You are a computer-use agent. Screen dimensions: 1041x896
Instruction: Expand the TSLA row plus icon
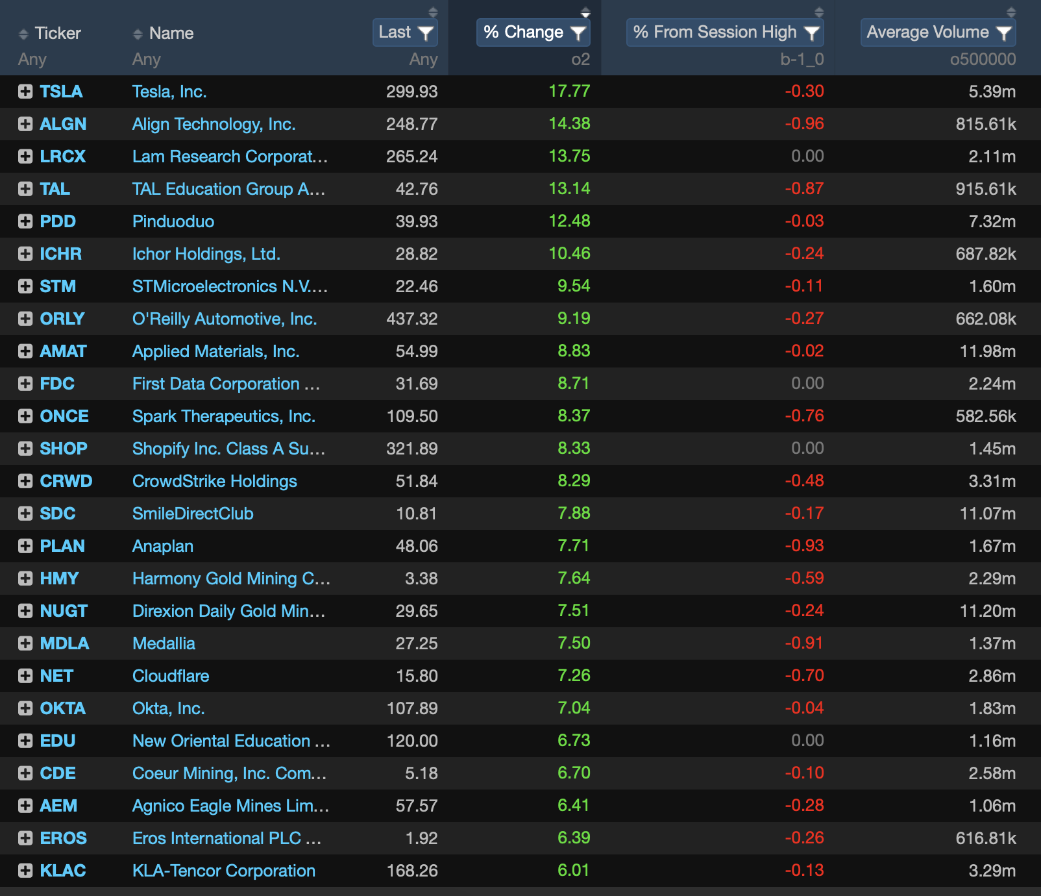click(x=25, y=92)
